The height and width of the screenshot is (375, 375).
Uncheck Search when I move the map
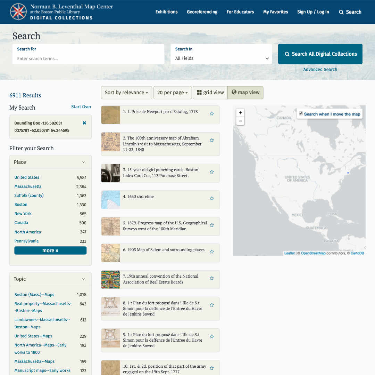pyautogui.click(x=301, y=114)
